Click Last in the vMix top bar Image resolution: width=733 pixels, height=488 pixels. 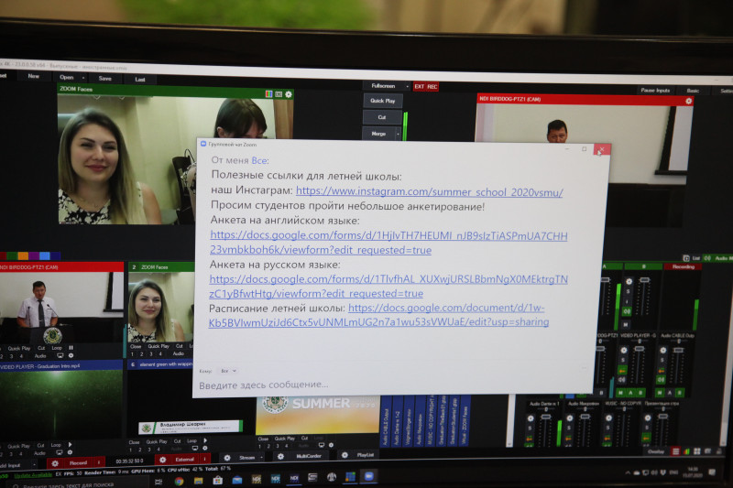(x=140, y=80)
